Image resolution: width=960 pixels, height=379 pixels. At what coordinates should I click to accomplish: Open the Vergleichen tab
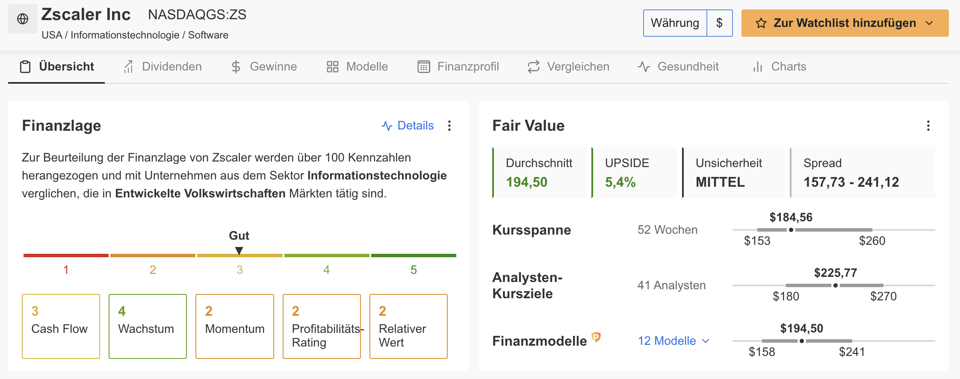tap(568, 67)
